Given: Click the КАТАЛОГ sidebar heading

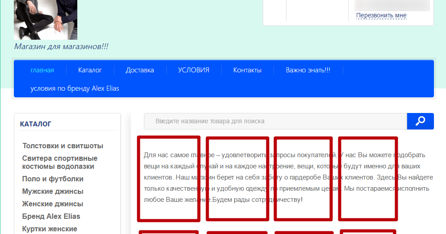Looking at the screenshot, I should coord(36,124).
